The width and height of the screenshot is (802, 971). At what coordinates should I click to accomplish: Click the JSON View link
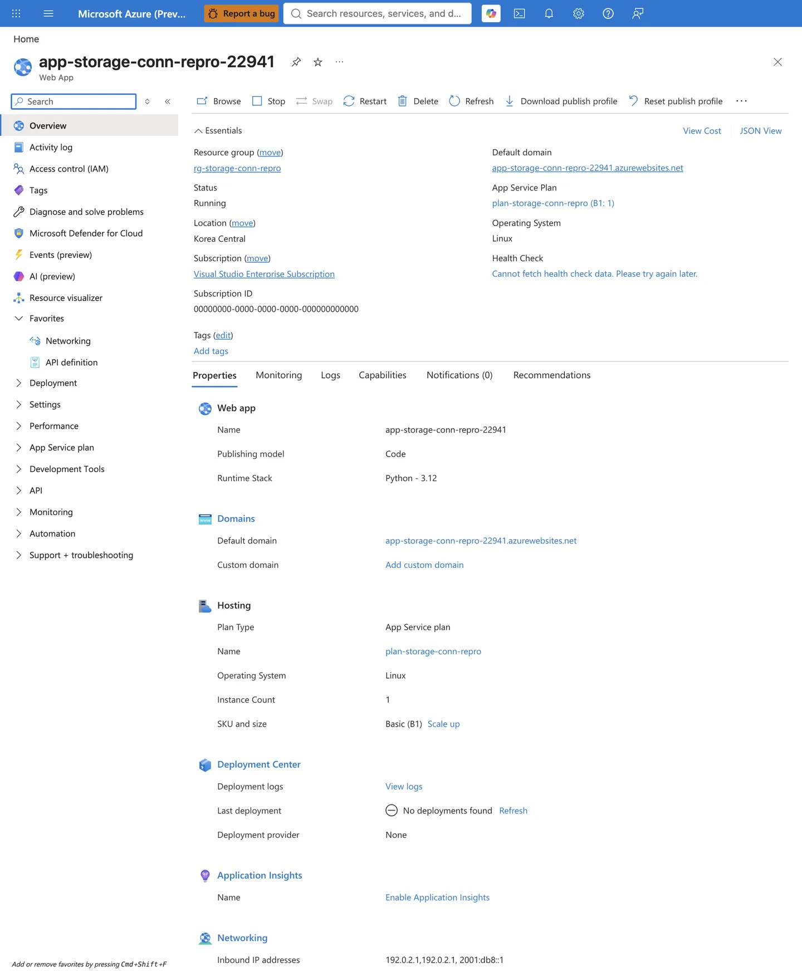click(760, 131)
